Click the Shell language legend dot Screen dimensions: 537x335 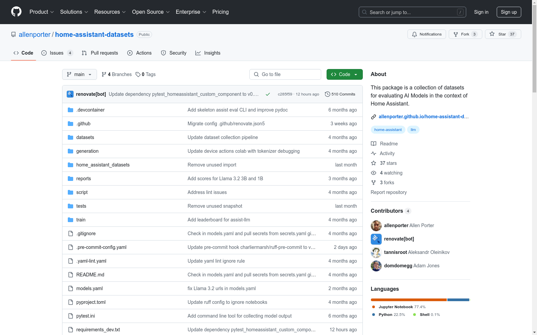coord(414,315)
